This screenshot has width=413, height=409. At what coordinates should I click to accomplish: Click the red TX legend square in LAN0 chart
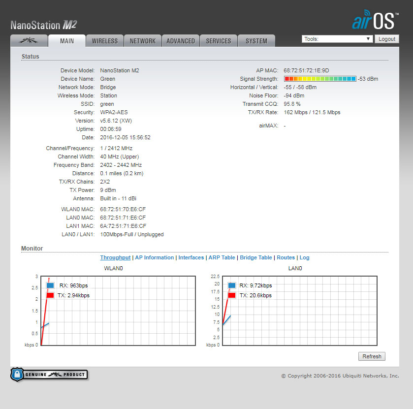click(x=232, y=295)
